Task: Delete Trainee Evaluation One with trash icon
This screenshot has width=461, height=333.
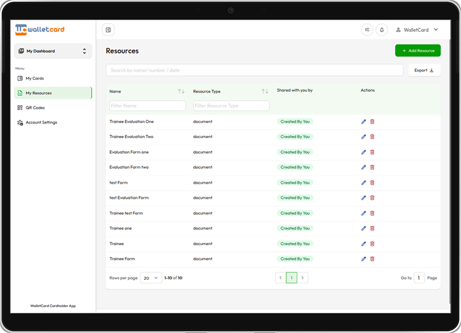Action: click(372, 121)
